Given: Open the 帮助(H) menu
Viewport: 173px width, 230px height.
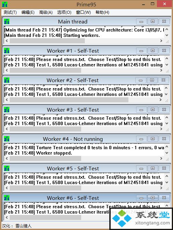Looking at the screenshot, I should (x=102, y=12).
